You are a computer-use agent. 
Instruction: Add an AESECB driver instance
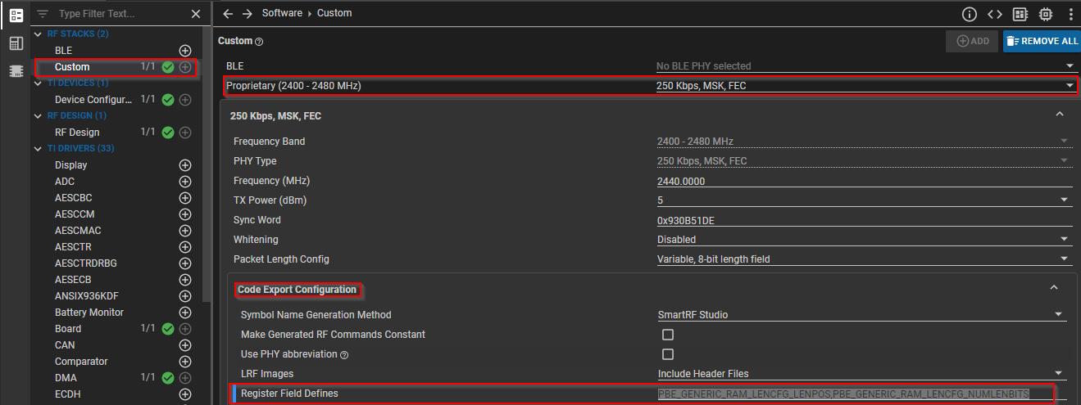(x=185, y=280)
